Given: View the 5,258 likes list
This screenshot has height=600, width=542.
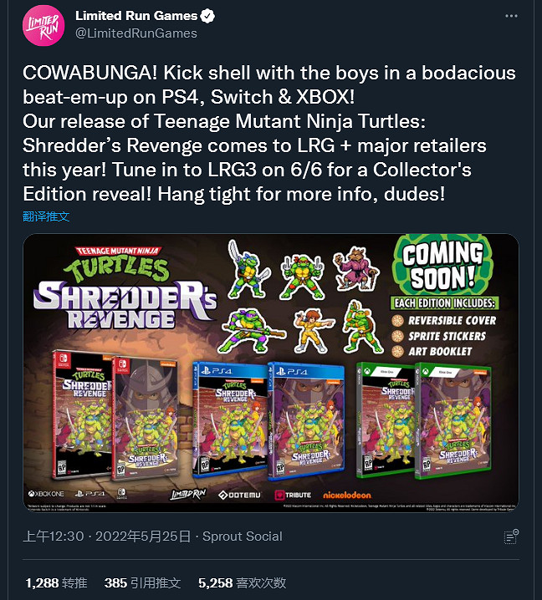Looking at the screenshot, I should [242, 583].
